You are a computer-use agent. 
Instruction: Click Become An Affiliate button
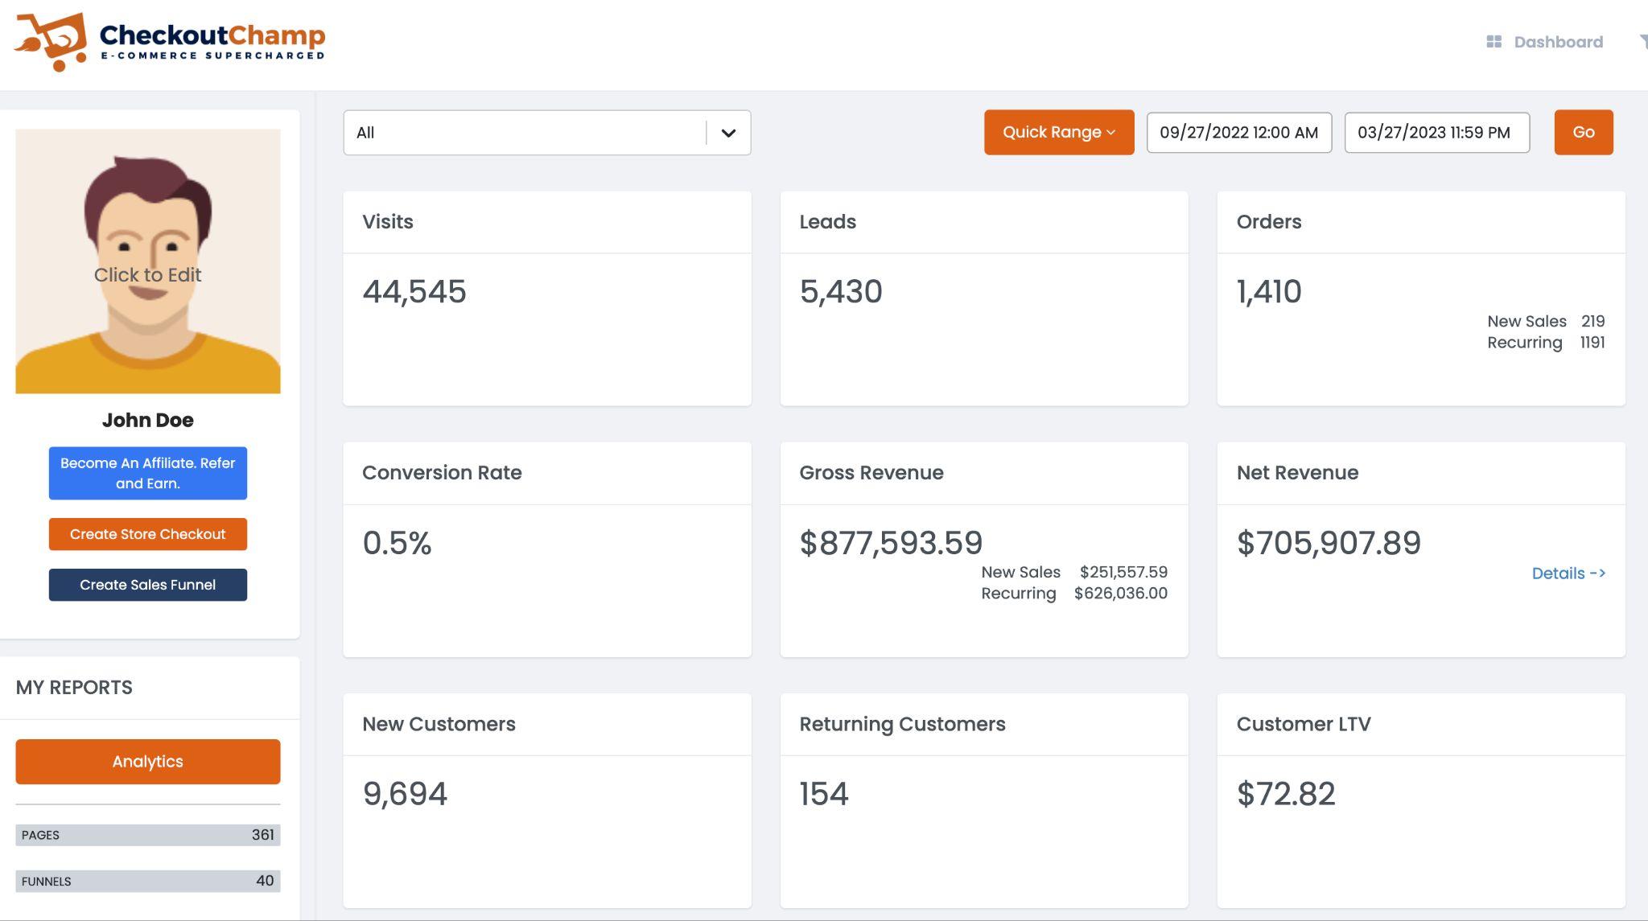pyautogui.click(x=148, y=473)
